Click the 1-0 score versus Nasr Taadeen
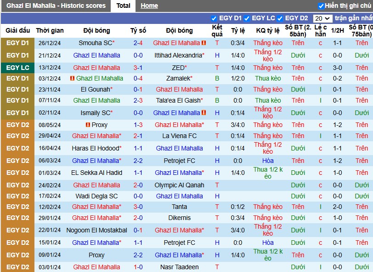The height and width of the screenshot is (272, 373). pos(138,267)
